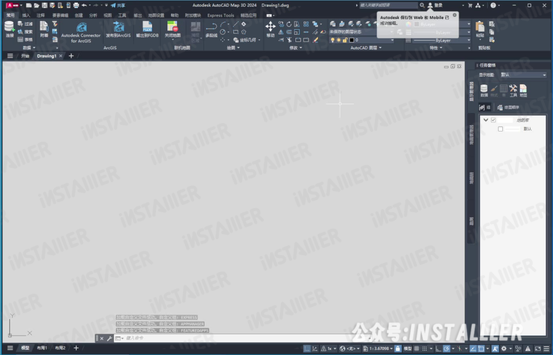
Task: Toggle the annotation scale lock icon
Action: pyautogui.click(x=398, y=348)
